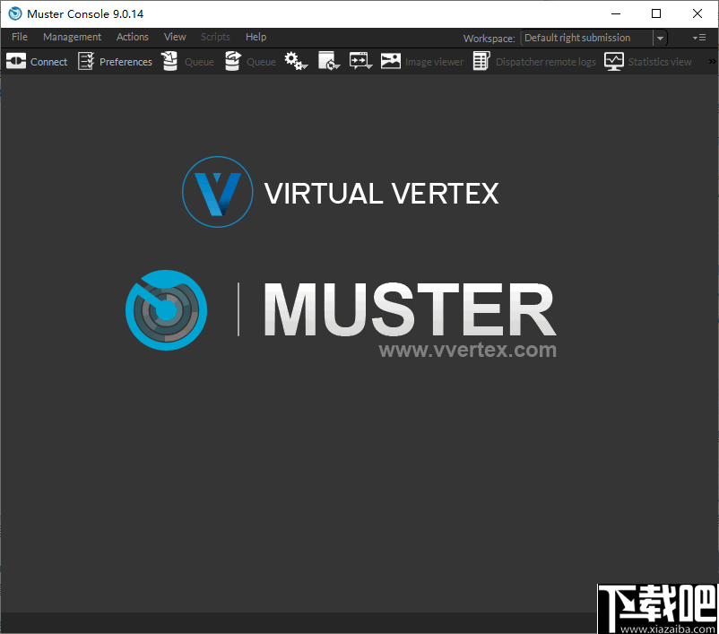Open the workspace options menu arrow
719x634 pixels.
point(698,38)
